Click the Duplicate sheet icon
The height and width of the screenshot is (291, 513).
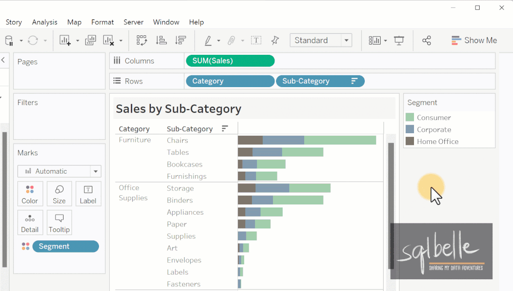click(x=90, y=40)
